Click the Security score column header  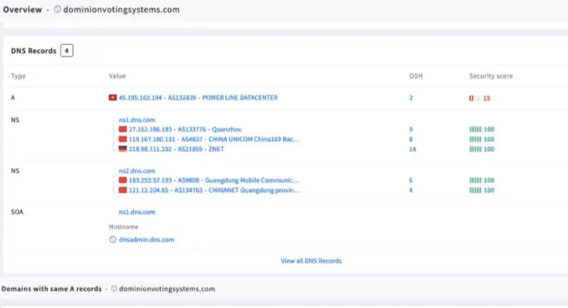[491, 75]
